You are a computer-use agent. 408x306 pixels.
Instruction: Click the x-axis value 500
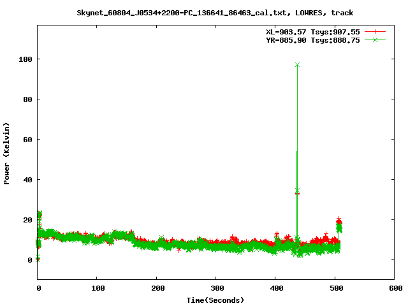[336, 288]
